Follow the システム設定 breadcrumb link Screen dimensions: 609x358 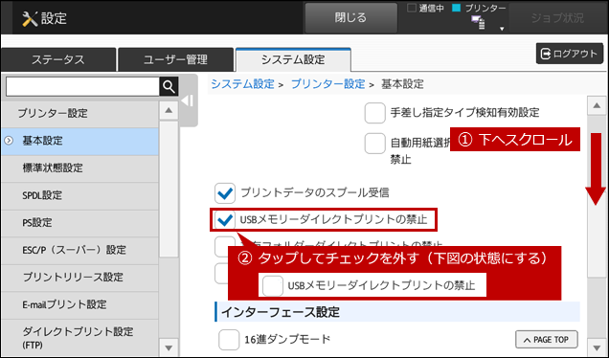tap(242, 84)
